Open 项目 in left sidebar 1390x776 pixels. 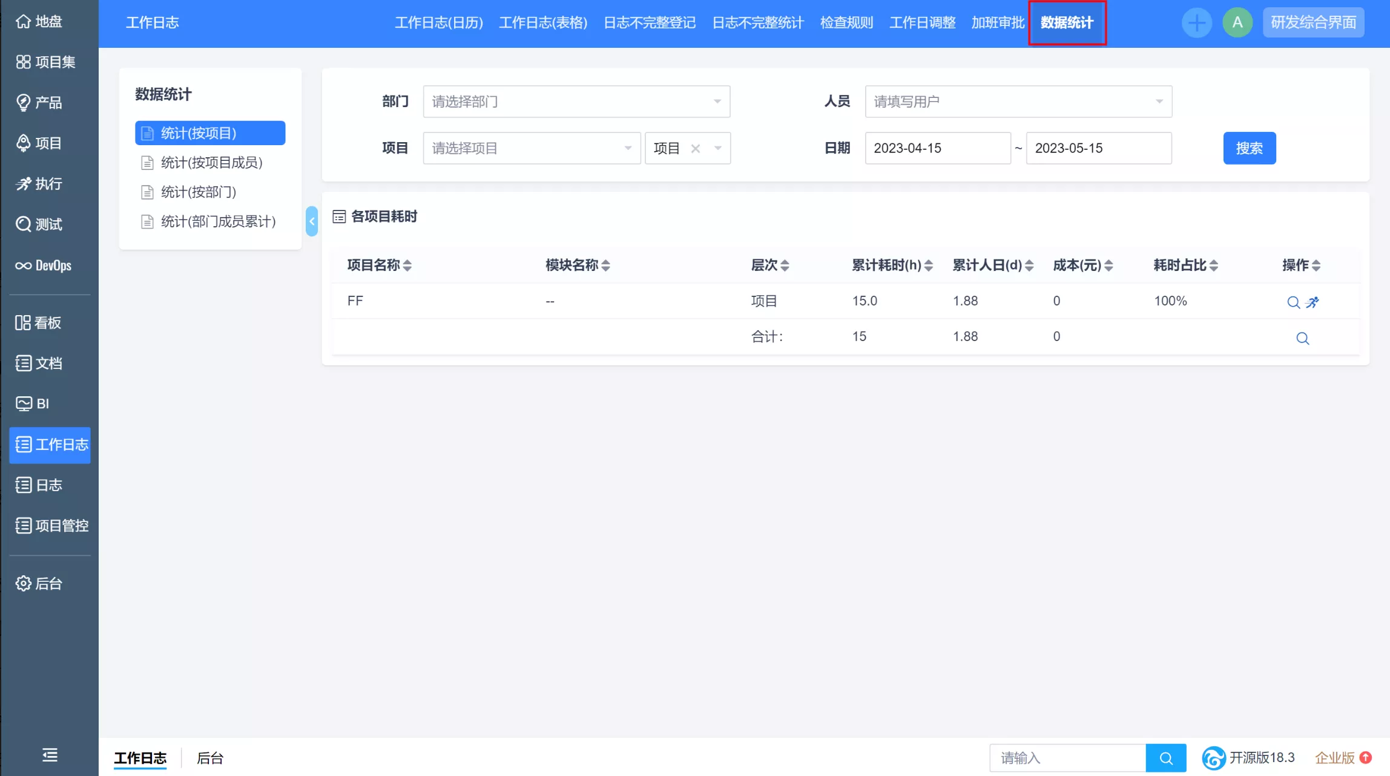point(40,143)
